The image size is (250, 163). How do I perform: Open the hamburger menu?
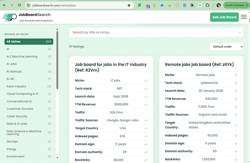point(244,17)
